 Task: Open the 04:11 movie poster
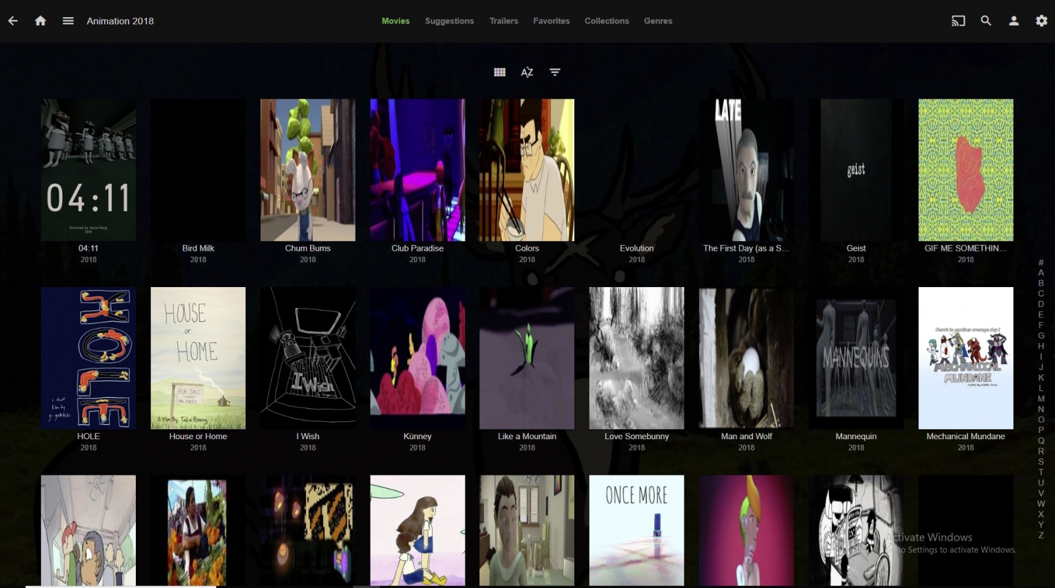pyautogui.click(x=88, y=170)
